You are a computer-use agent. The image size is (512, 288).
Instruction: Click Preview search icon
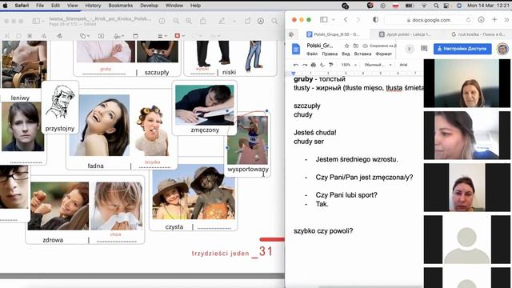tap(274, 21)
